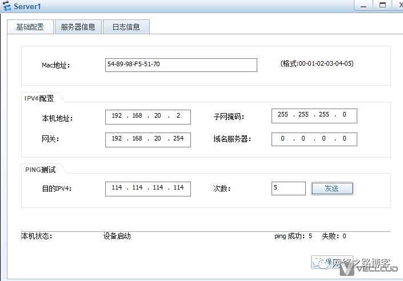Click the ping 成功: 5 status
The image size is (403, 281).
[x=293, y=236]
